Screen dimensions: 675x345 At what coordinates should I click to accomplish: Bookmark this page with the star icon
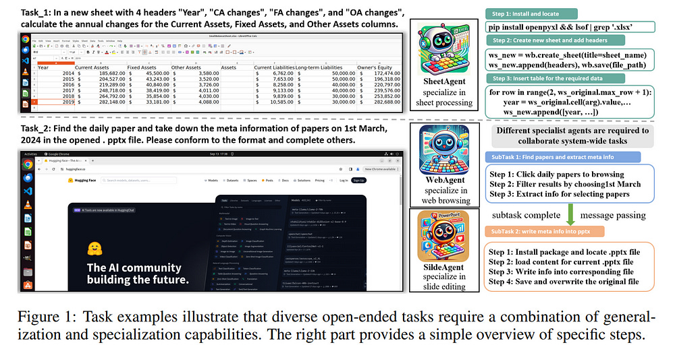[340, 169]
